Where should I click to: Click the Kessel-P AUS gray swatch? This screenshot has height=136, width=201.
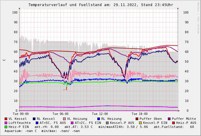107,123
